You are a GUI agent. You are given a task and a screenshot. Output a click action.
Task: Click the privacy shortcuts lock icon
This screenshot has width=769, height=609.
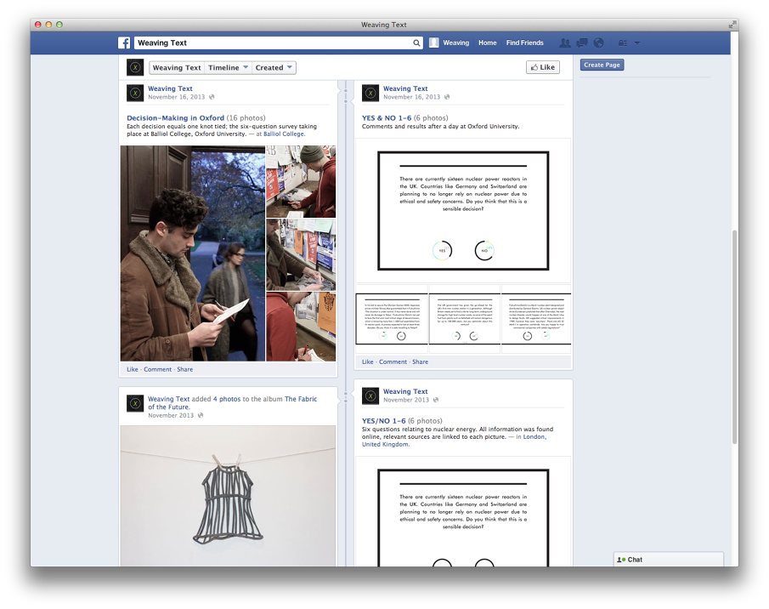623,42
